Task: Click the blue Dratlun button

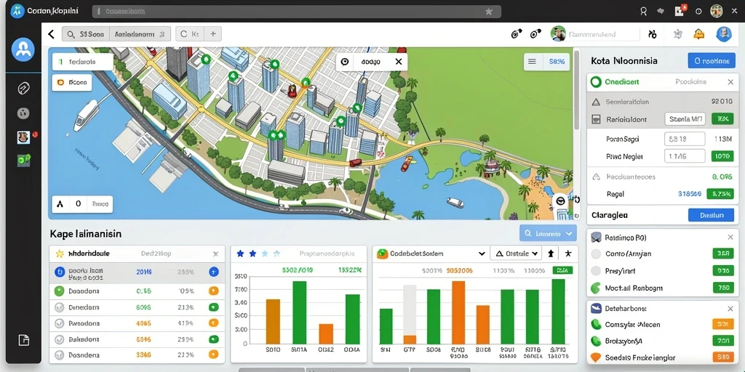Action: 712,215
